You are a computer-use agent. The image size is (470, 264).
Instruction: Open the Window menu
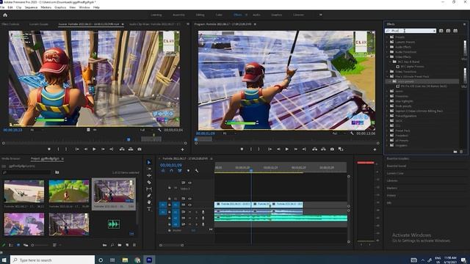[84, 7]
